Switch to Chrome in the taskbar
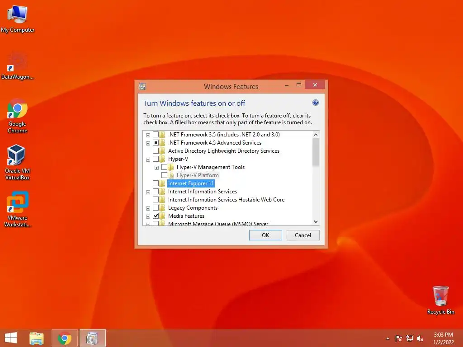Viewport: 463px width, 347px height. tap(65, 338)
